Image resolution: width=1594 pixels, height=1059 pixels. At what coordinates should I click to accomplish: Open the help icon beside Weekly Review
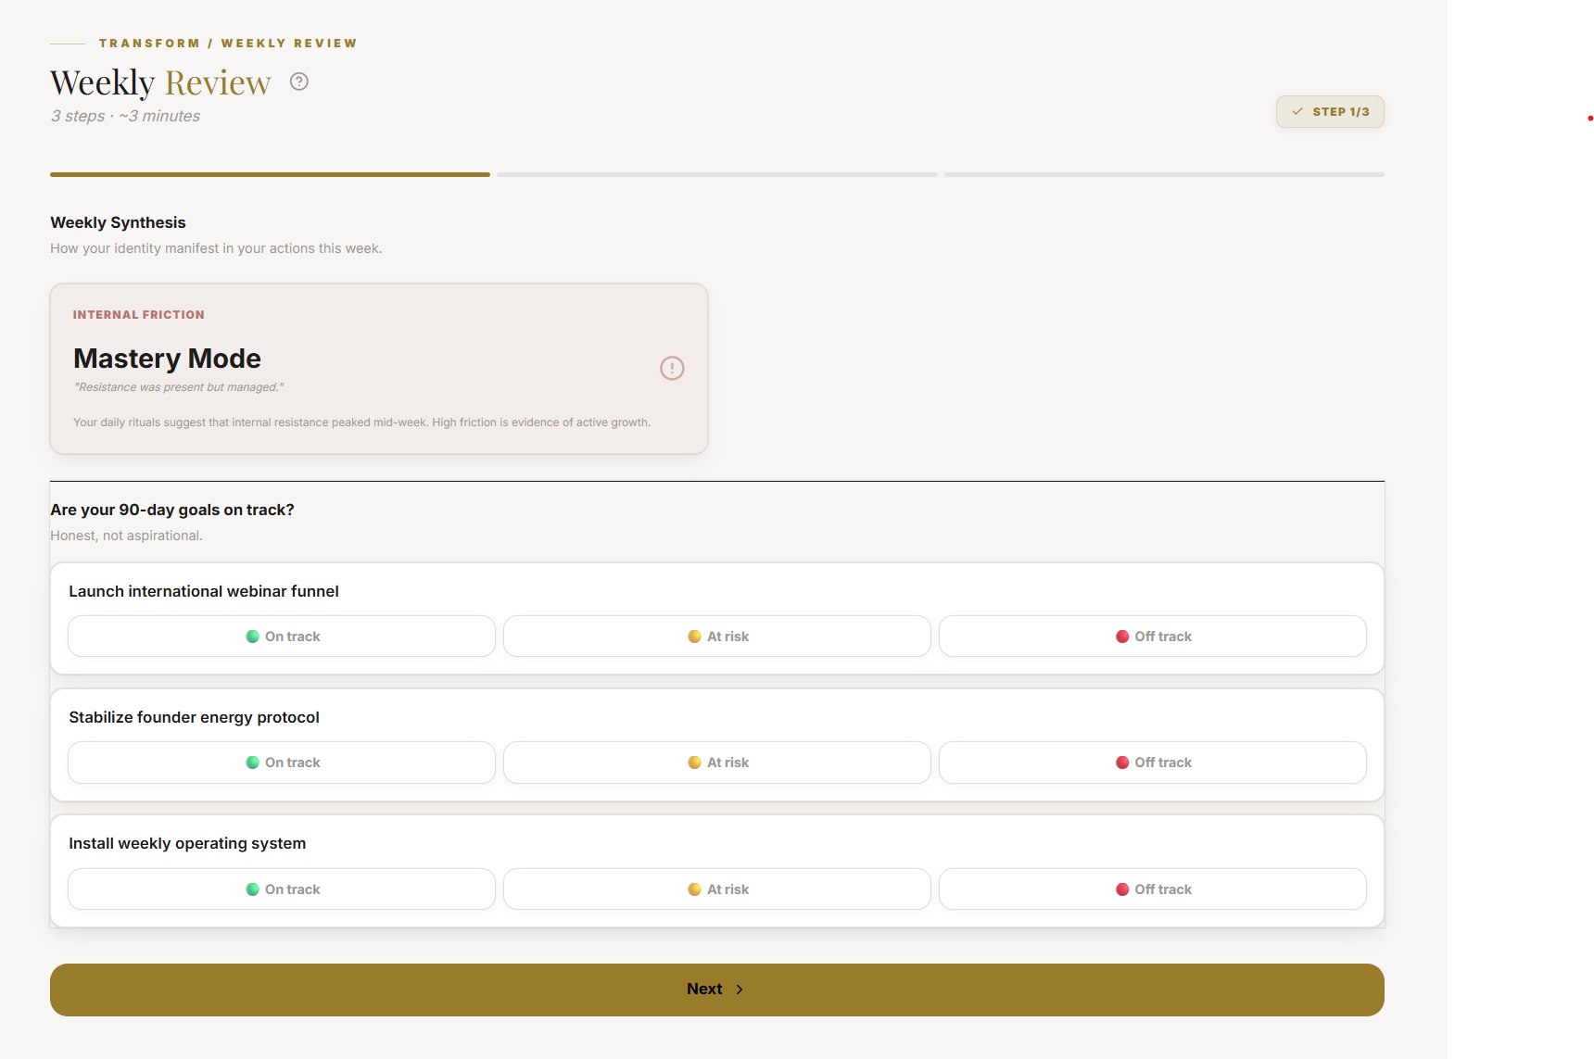click(298, 82)
